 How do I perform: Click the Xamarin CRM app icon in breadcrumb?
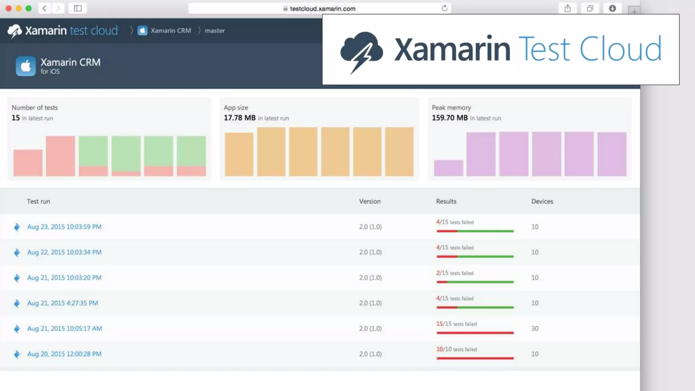coord(143,31)
